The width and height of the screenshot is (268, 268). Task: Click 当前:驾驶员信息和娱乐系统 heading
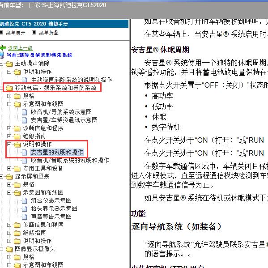point(39,55)
